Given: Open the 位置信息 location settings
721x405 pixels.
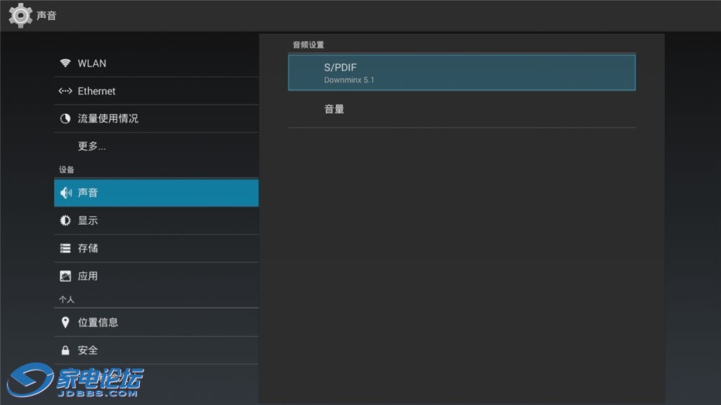Looking at the screenshot, I should point(156,322).
